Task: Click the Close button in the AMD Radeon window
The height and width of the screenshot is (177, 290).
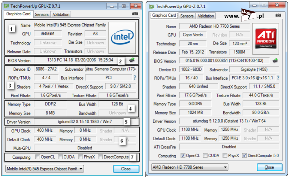Action: (270, 167)
